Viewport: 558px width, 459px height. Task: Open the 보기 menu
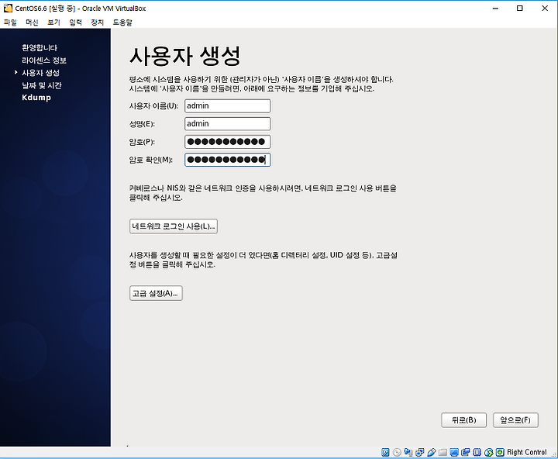tap(53, 22)
